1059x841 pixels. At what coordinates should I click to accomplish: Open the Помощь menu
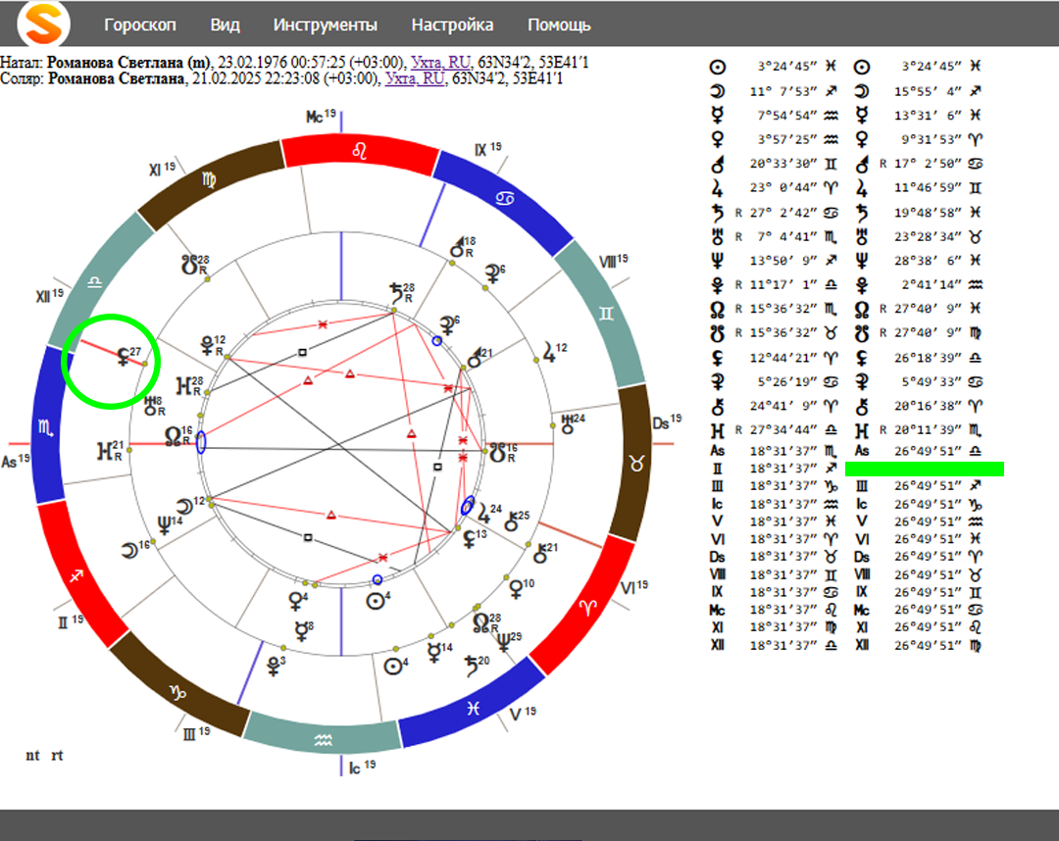[559, 25]
